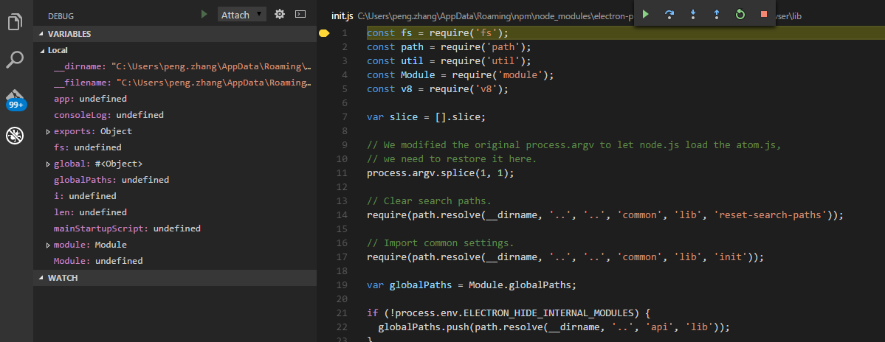Continue execution in debug toolbar

[x=646, y=14]
